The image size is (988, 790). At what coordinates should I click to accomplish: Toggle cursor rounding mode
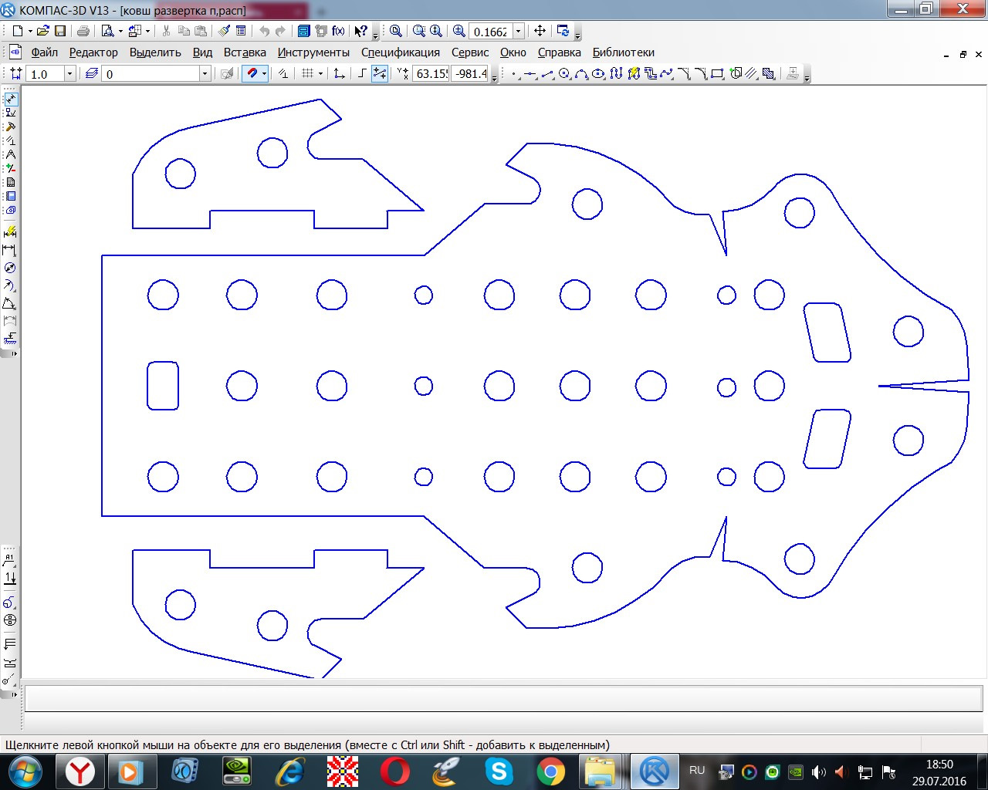tap(379, 74)
